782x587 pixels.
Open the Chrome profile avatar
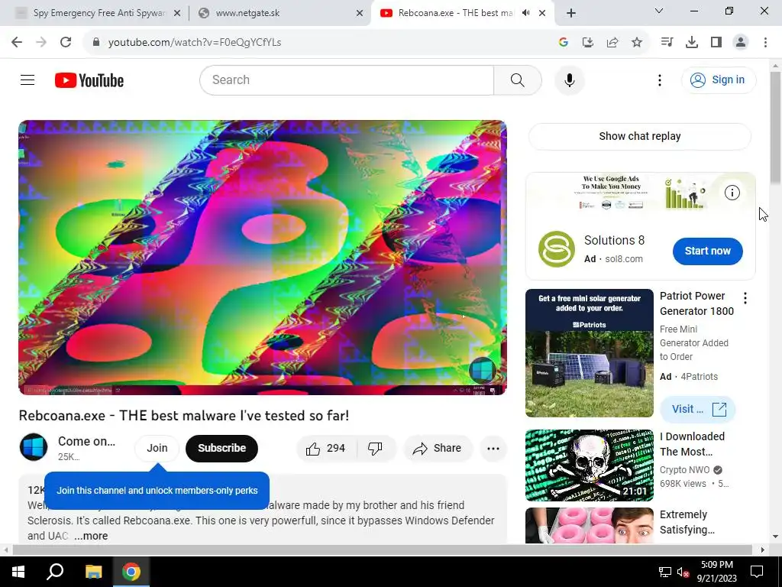click(741, 43)
